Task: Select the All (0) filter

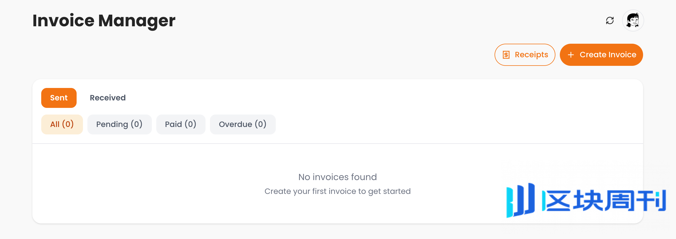Action: pos(62,124)
